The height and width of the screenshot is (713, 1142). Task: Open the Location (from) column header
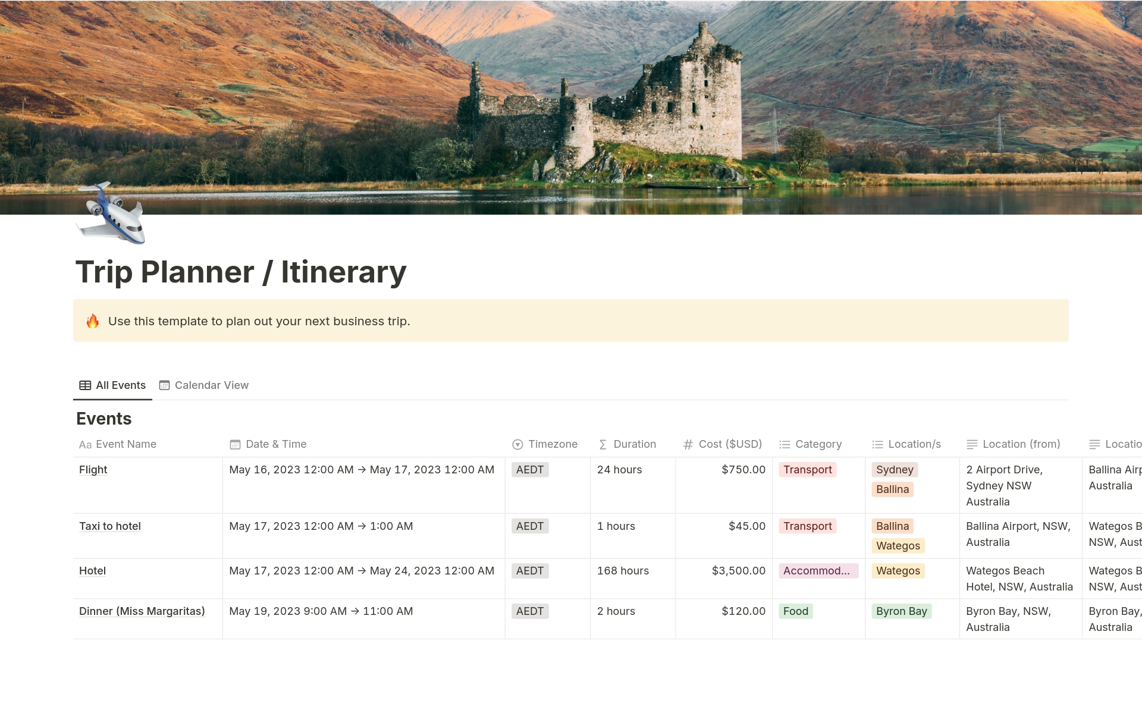click(x=1021, y=444)
